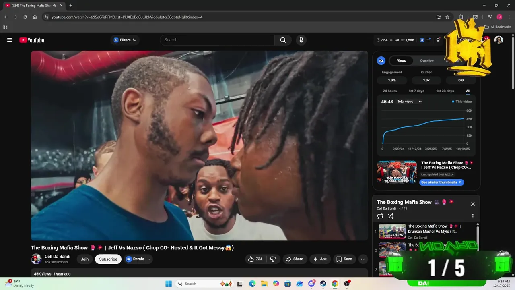
Task: Switch to the Views tab
Action: (x=401, y=60)
